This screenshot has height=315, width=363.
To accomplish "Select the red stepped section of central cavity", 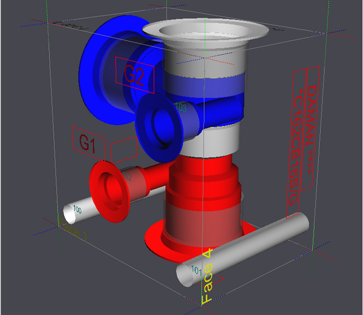I will tap(204, 183).
